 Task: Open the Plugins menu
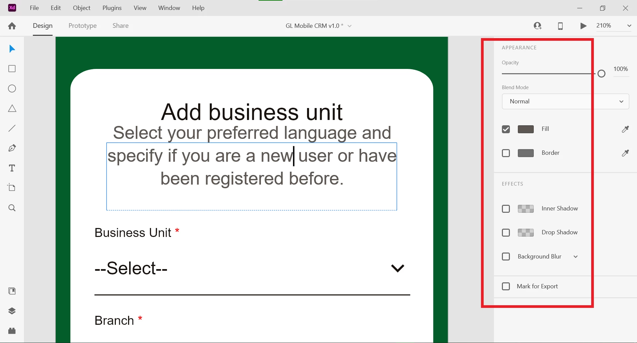112,8
